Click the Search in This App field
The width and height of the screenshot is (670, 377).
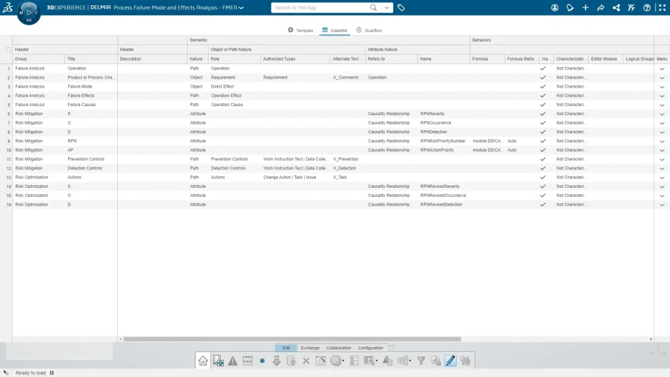pos(321,8)
